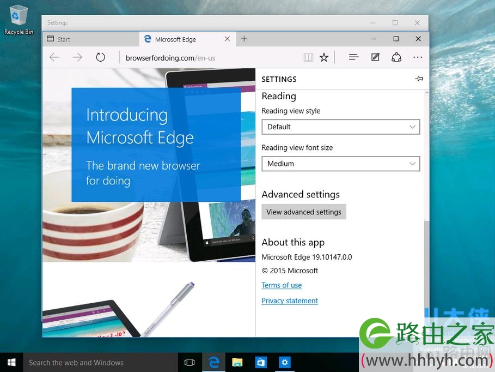Open a new tab with the plus button
Viewport: 495px width, 372px height.
coord(244,39)
